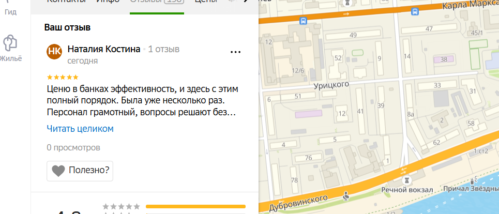
Task: Select building 14 on the map
Action: tap(407, 56)
